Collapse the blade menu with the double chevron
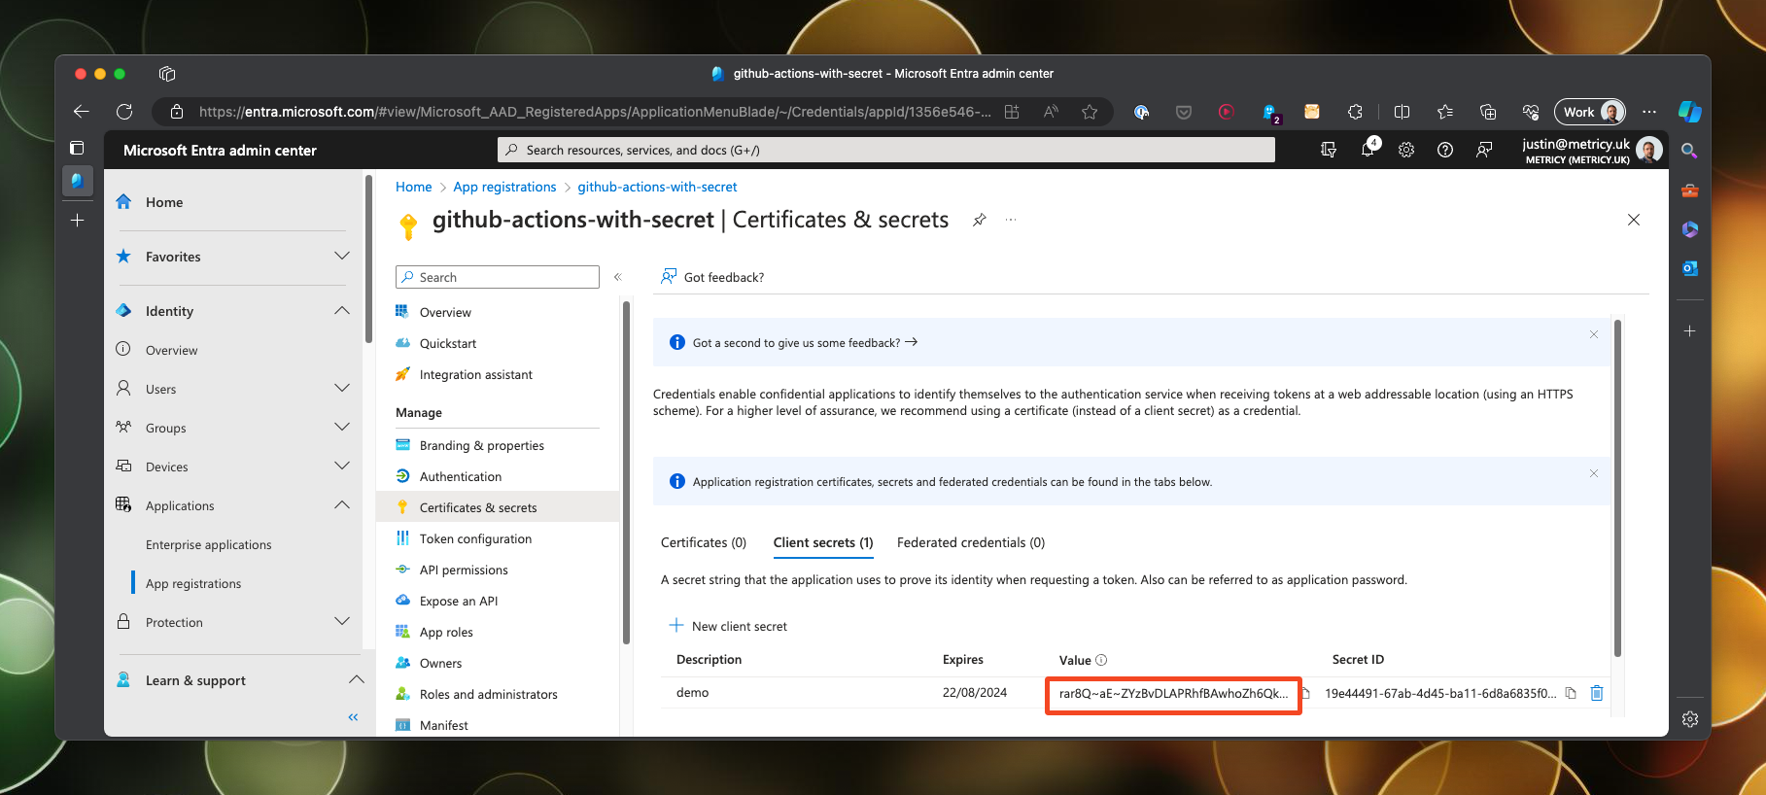Screen dimensions: 1766x795 [x=617, y=277]
